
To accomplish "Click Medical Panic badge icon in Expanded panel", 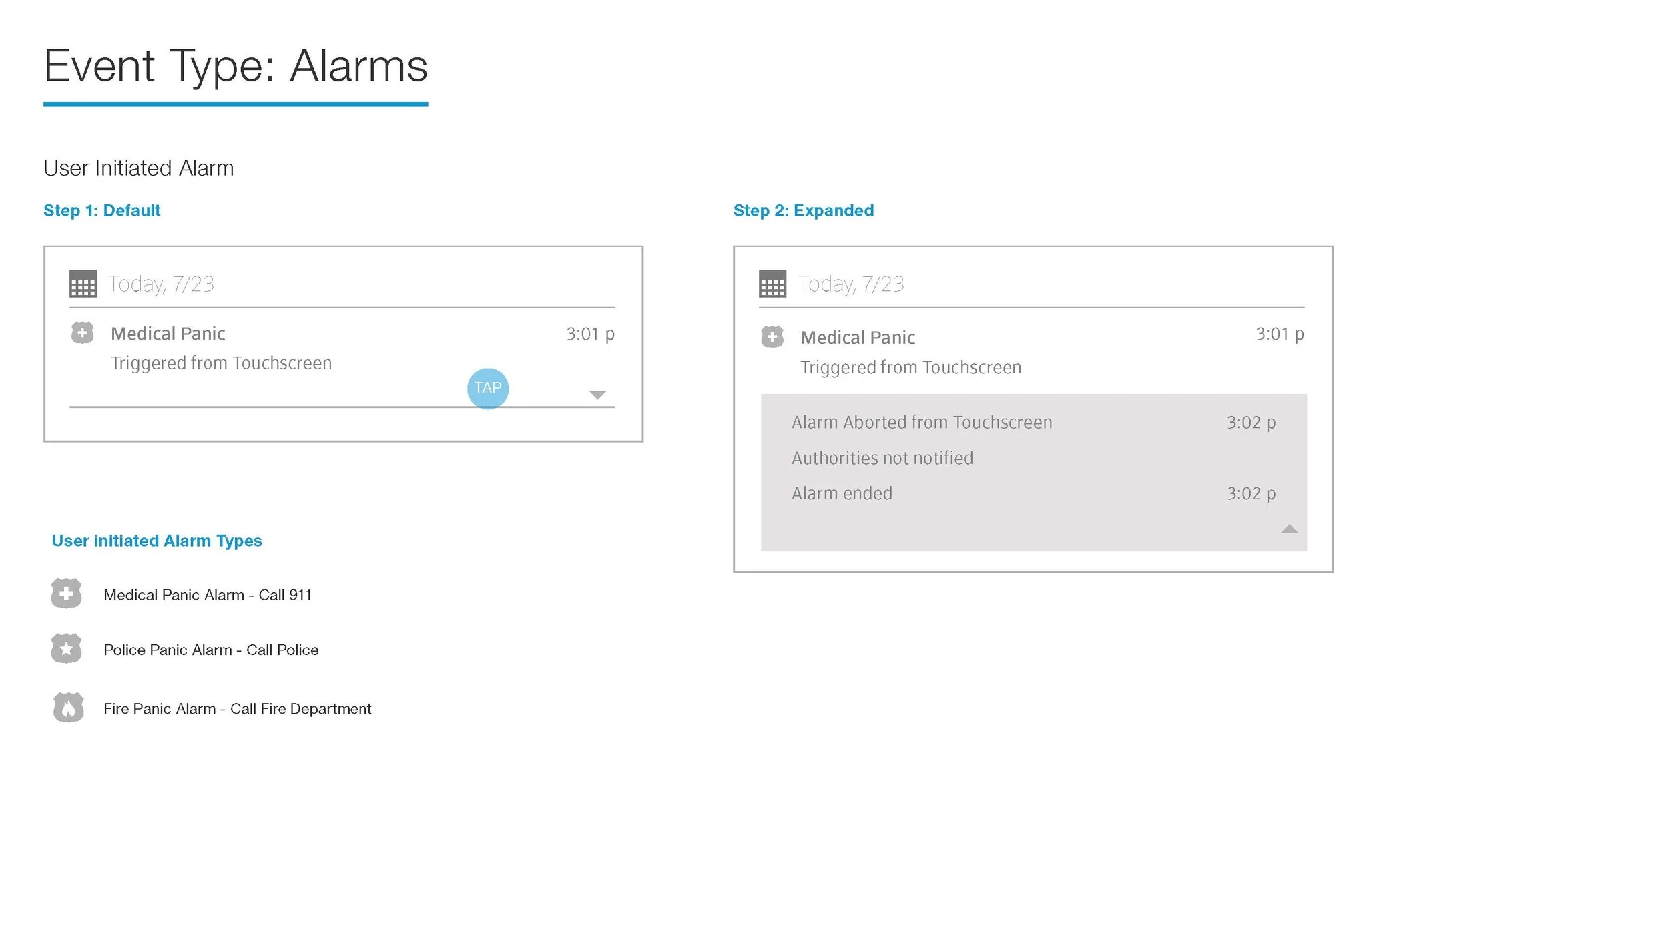I will pos(772,336).
